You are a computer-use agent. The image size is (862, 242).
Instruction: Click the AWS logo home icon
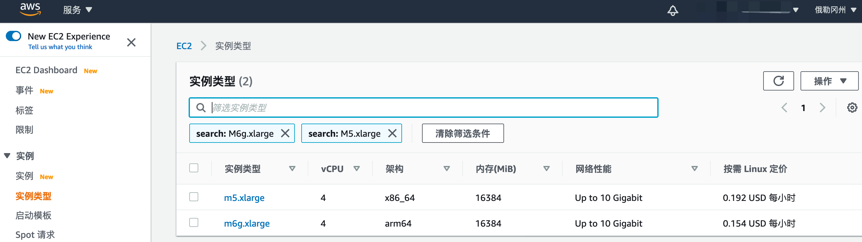pos(30,9)
